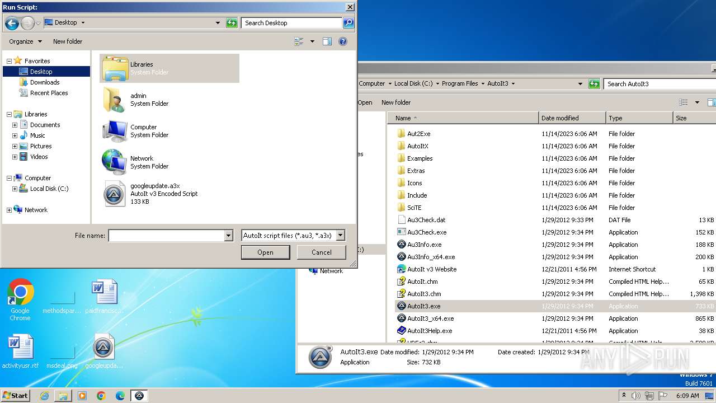Click Search AutoIt3 field
The image size is (716, 403).
point(660,84)
